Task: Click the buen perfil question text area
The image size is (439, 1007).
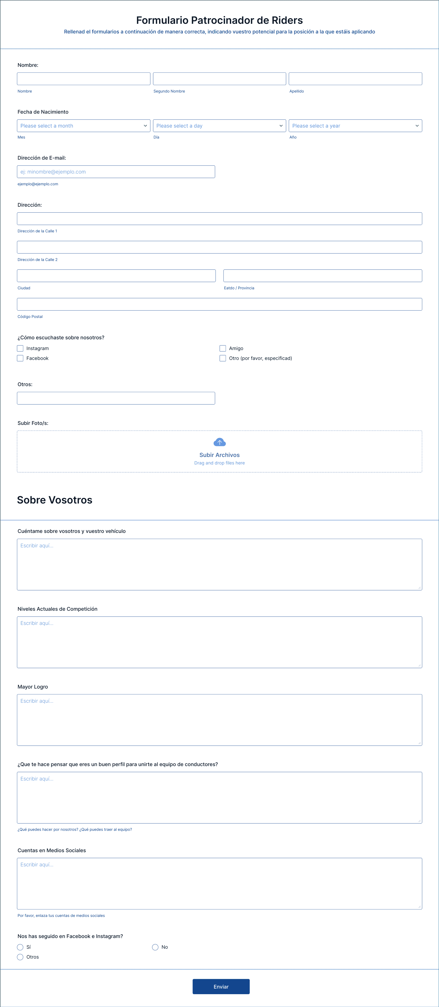Action: [x=219, y=797]
